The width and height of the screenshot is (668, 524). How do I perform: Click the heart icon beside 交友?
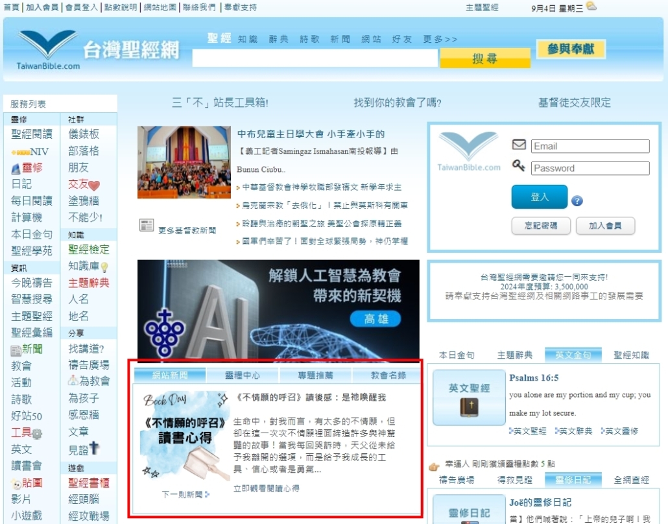[x=94, y=185]
